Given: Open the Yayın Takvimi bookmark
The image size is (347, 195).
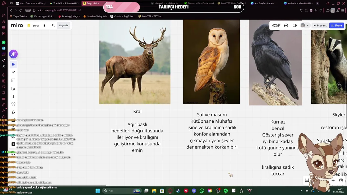Looking at the screenshot, I should (x=18, y=16).
